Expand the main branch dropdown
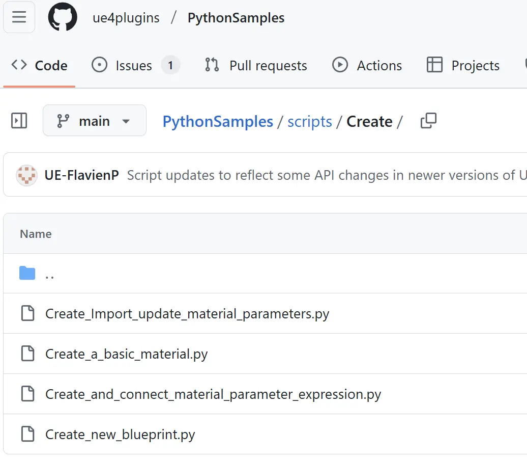 (95, 121)
